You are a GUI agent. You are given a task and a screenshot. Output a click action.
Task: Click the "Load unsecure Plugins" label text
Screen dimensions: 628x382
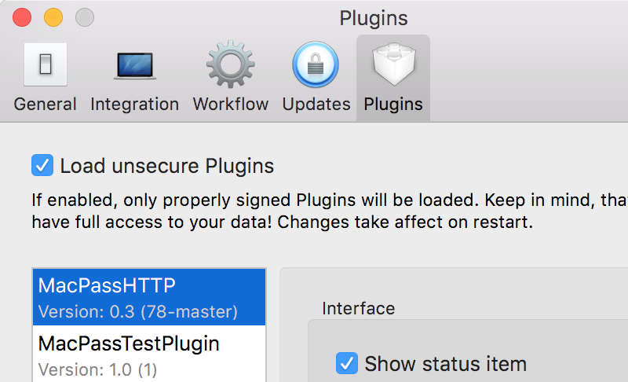(167, 166)
